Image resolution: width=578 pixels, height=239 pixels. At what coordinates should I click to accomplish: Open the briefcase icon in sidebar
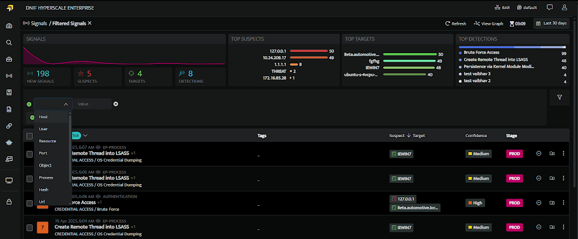(9, 59)
